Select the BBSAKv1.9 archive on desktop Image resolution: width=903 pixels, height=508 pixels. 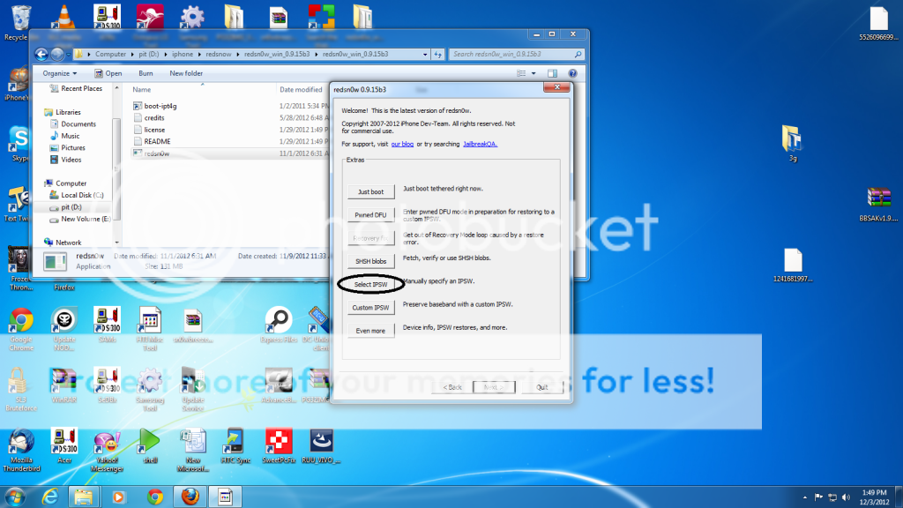coord(878,204)
